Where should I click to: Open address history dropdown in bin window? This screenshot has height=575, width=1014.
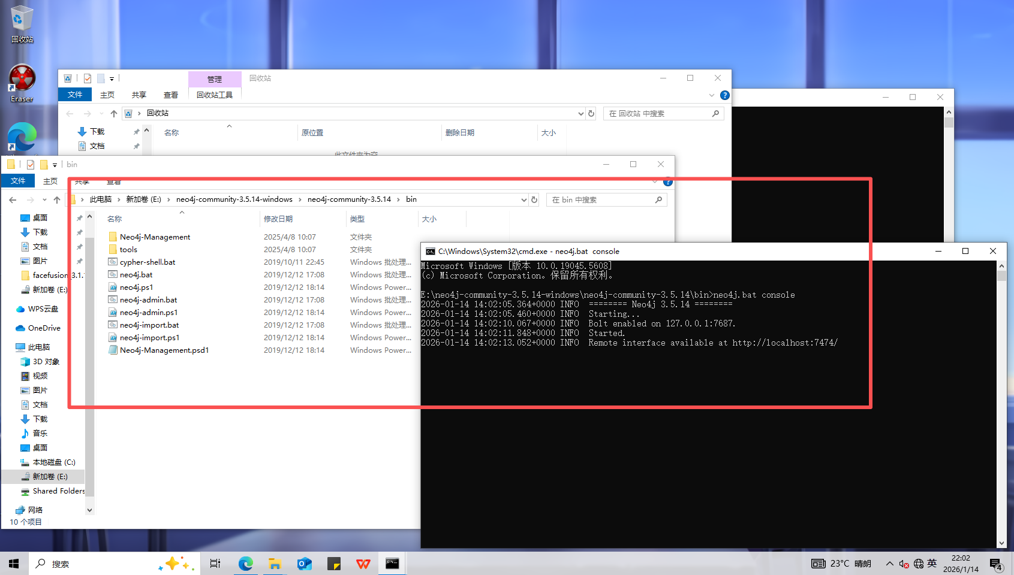pyautogui.click(x=523, y=199)
